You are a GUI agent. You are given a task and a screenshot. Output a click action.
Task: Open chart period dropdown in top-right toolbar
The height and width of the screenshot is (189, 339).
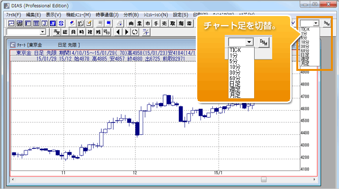point(316,23)
